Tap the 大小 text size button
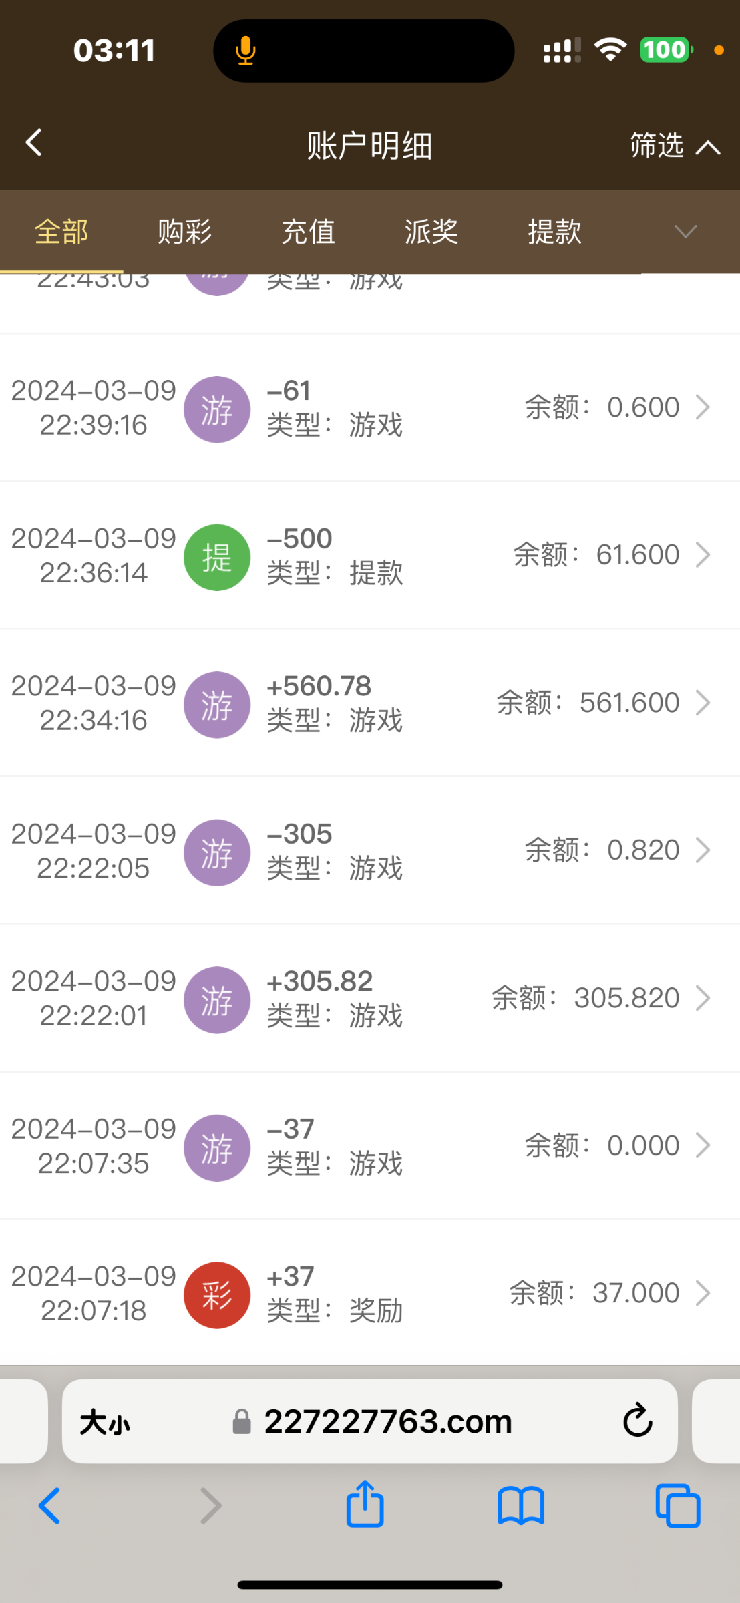The image size is (740, 1603). [x=105, y=1422]
